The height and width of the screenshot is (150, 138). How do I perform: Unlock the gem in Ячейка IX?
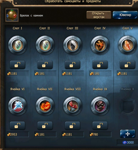tap(100, 126)
